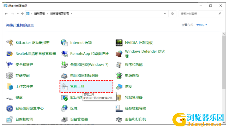Click the 搜索控制面板 search field
The height and width of the screenshot is (127, 228).
[201, 14]
